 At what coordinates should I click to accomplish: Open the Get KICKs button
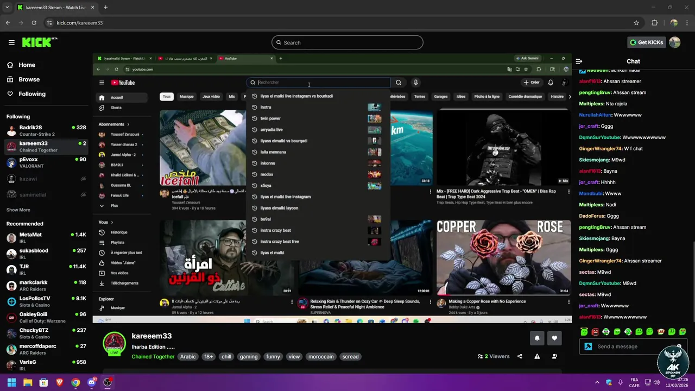(x=646, y=42)
